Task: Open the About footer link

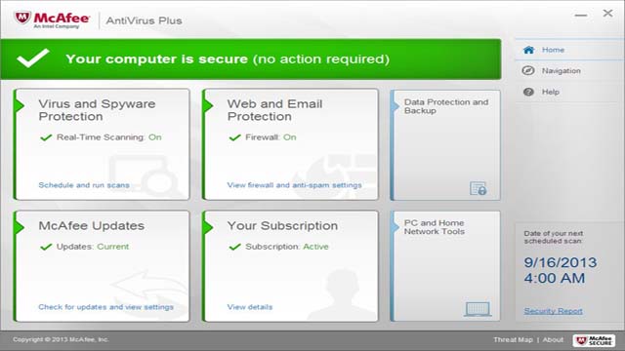Action: [553, 340]
